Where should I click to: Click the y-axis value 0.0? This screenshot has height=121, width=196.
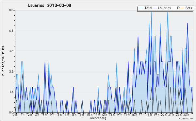pos(11,112)
